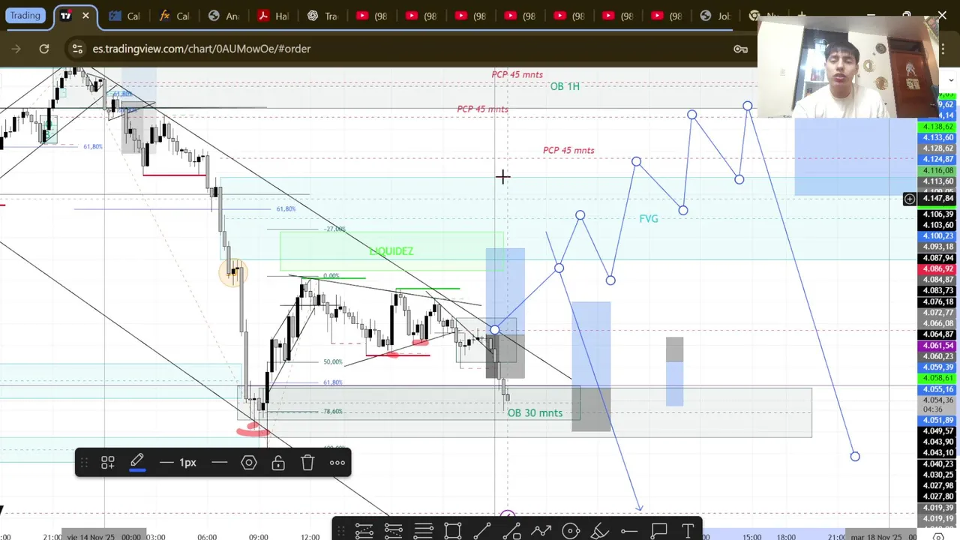
Task: Click the 4.086,92 red price label
Action: tap(937, 268)
